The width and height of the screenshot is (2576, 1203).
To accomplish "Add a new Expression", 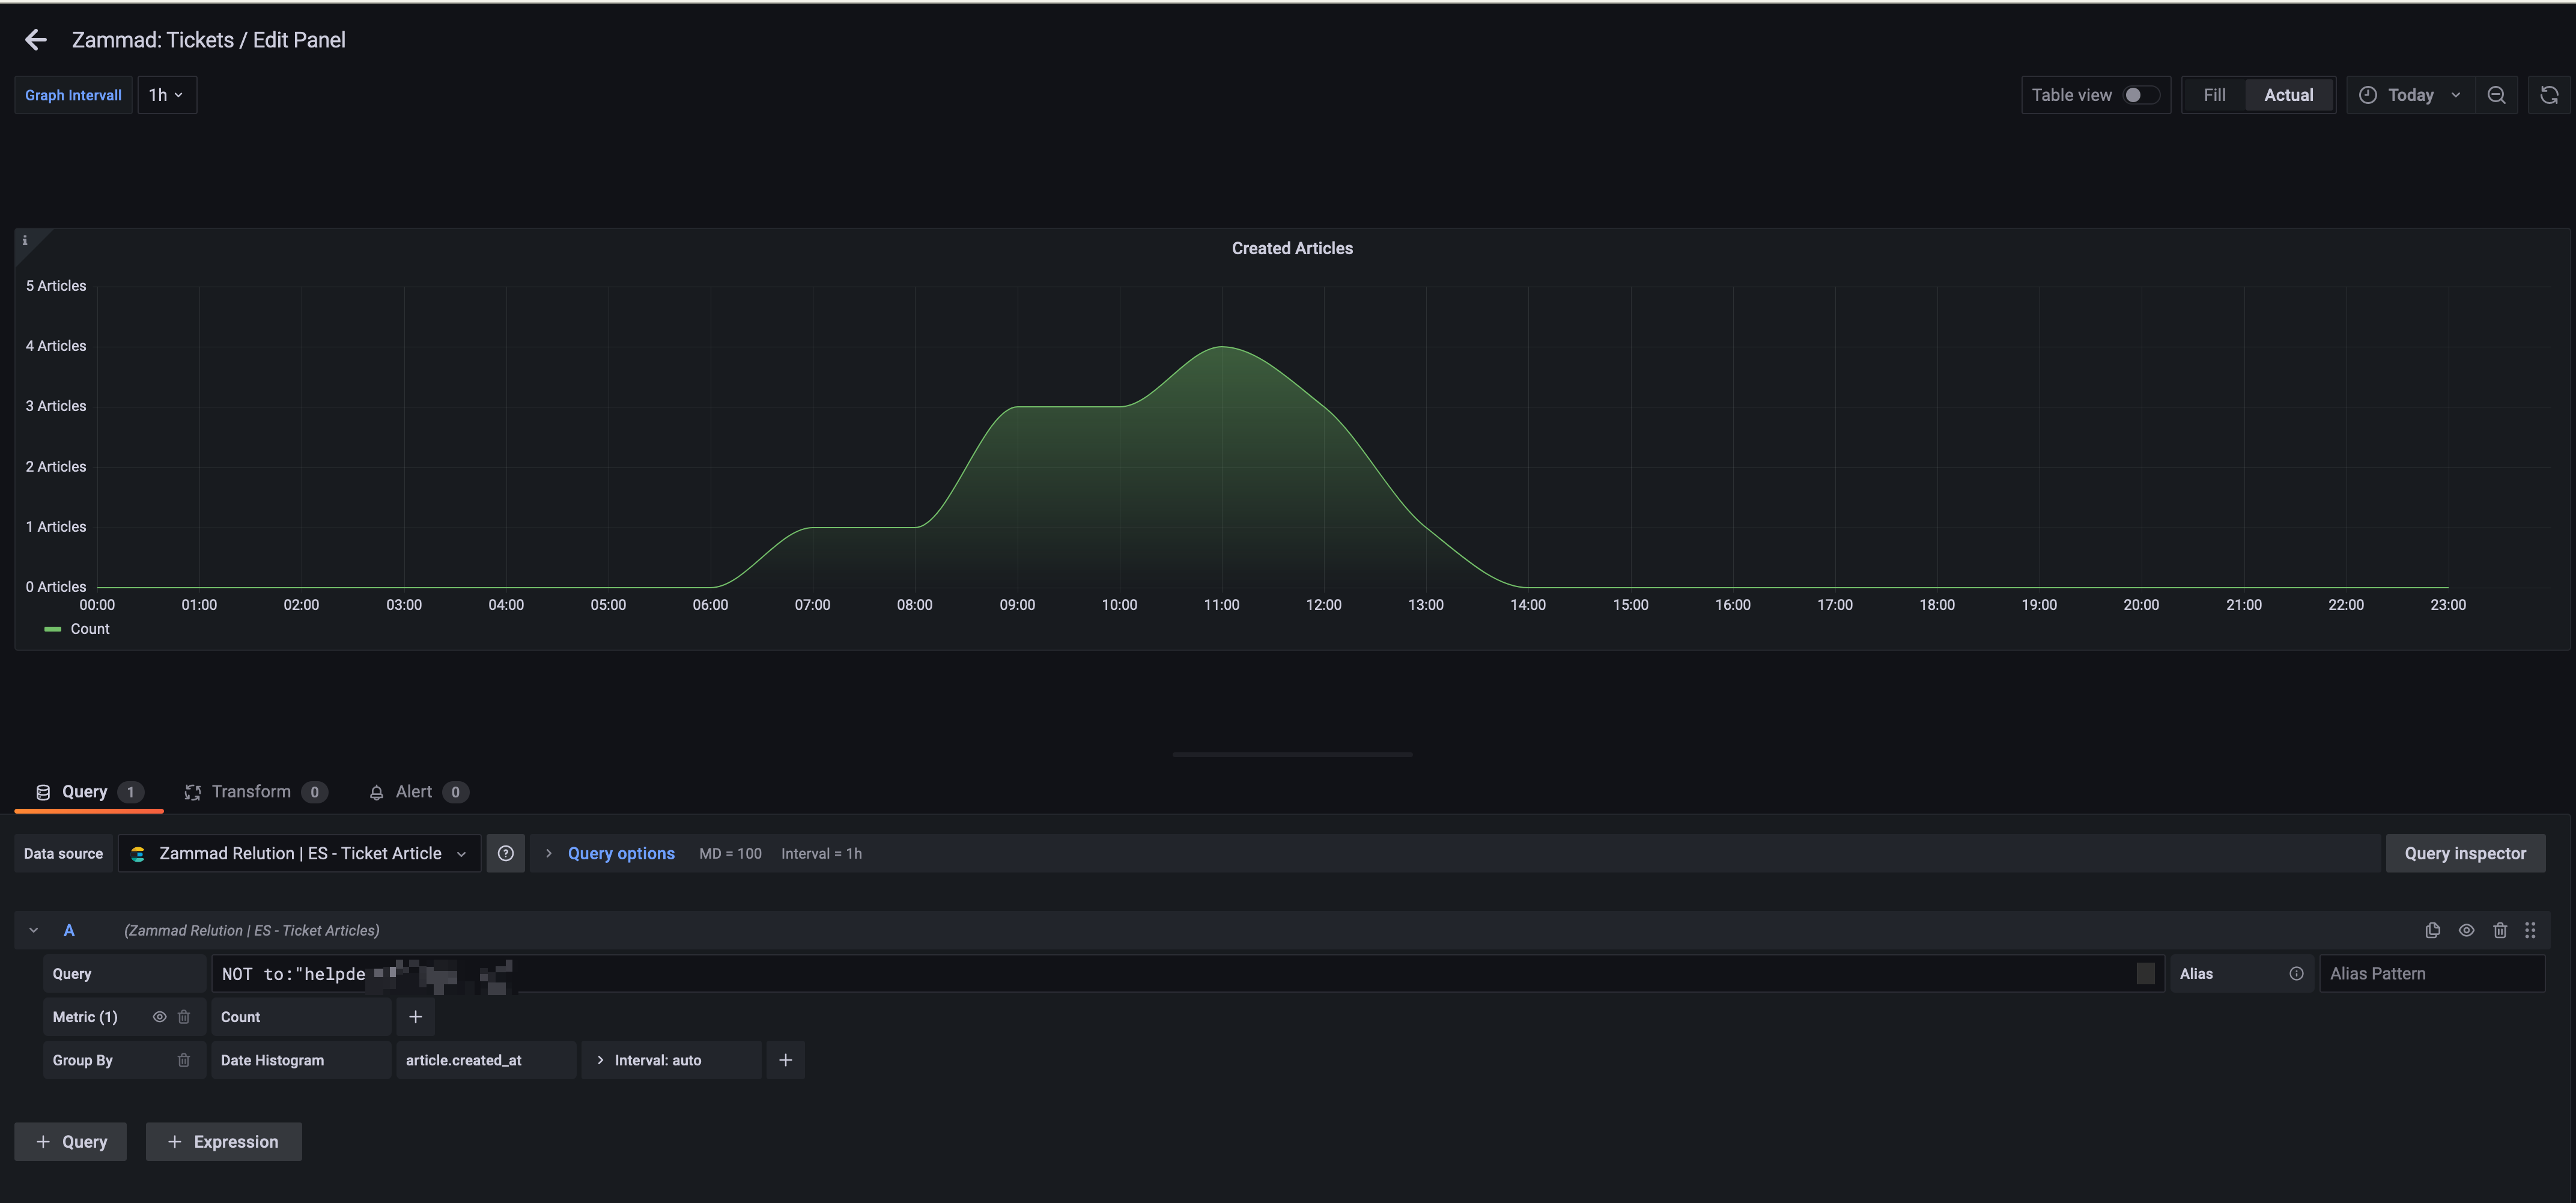I will coord(223,1142).
